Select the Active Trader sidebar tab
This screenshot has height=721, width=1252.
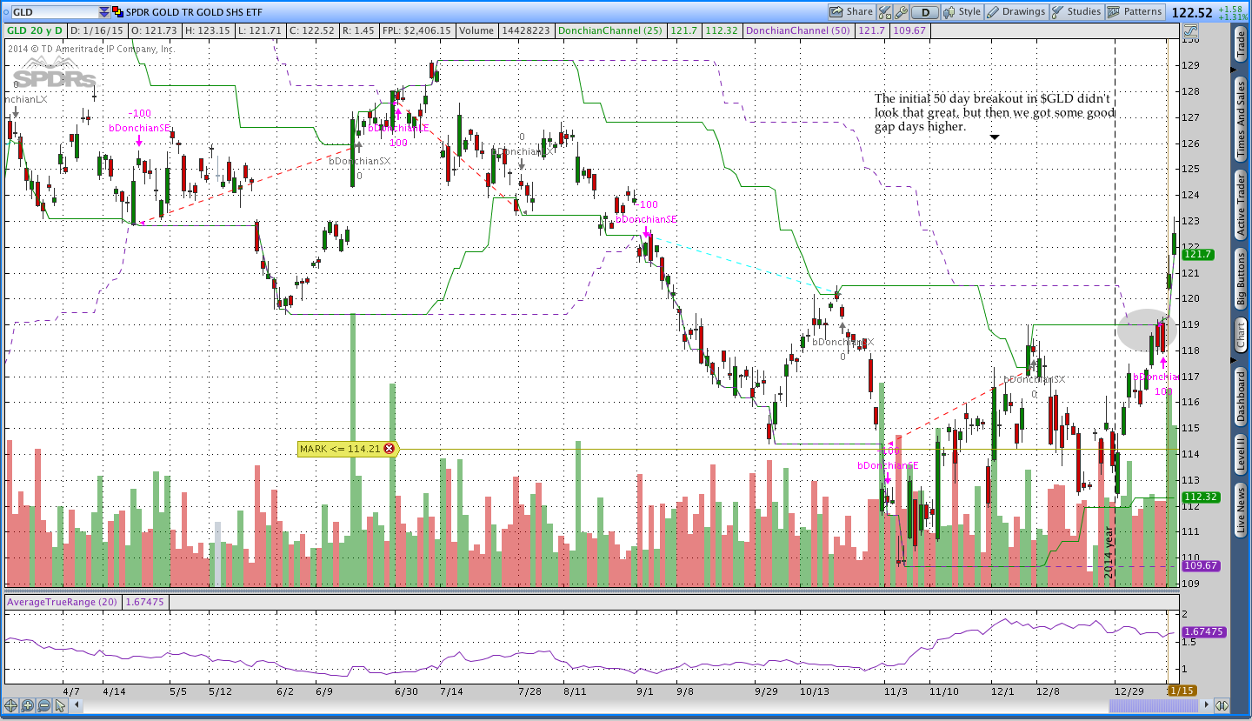1241,205
